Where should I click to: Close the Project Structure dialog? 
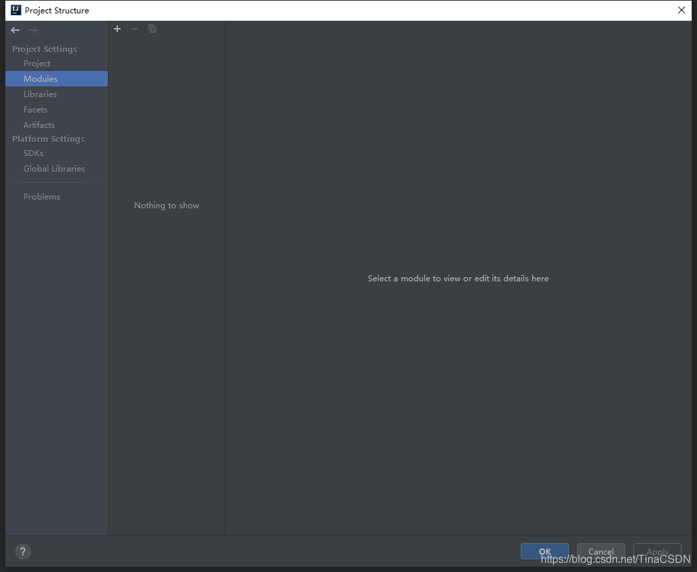point(682,10)
